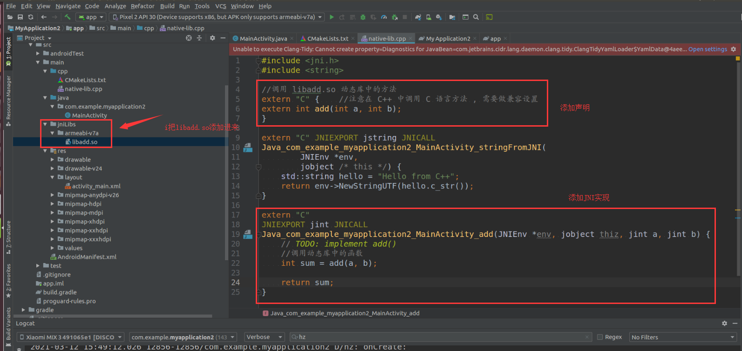742x351 pixels.
Task: Click the gutter icon on line 19
Action: point(248,235)
